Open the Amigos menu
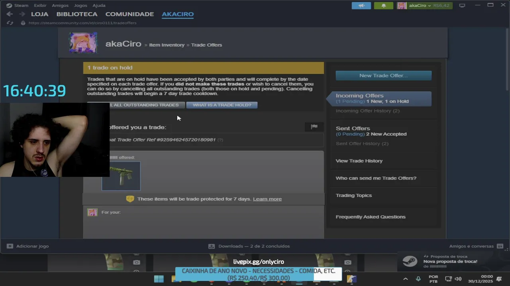Screen dimensions: 510x286 coord(60,6)
